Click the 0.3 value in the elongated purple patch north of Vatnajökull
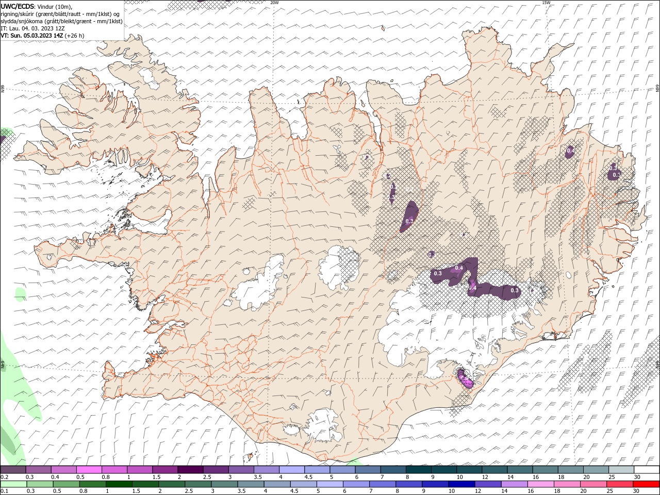Image resolution: width=660 pixels, height=495 pixels. pos(409,221)
